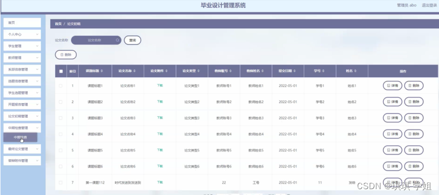Click the 第一课题112 cell

click(95, 183)
